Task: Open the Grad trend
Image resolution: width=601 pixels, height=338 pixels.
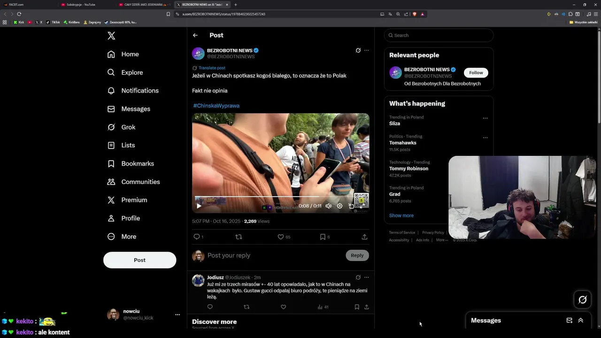Action: (x=395, y=194)
